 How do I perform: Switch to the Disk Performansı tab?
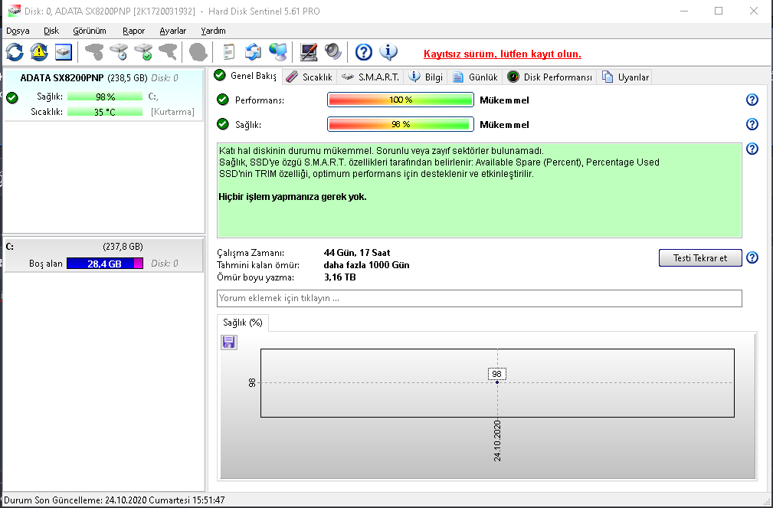(x=549, y=77)
